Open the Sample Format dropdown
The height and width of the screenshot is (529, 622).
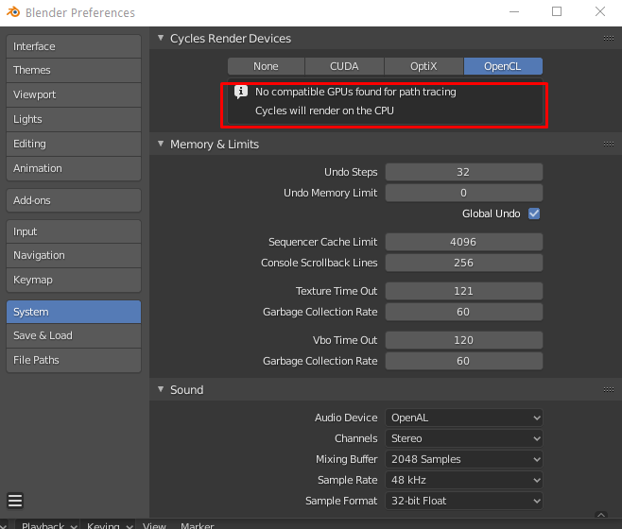coord(464,501)
